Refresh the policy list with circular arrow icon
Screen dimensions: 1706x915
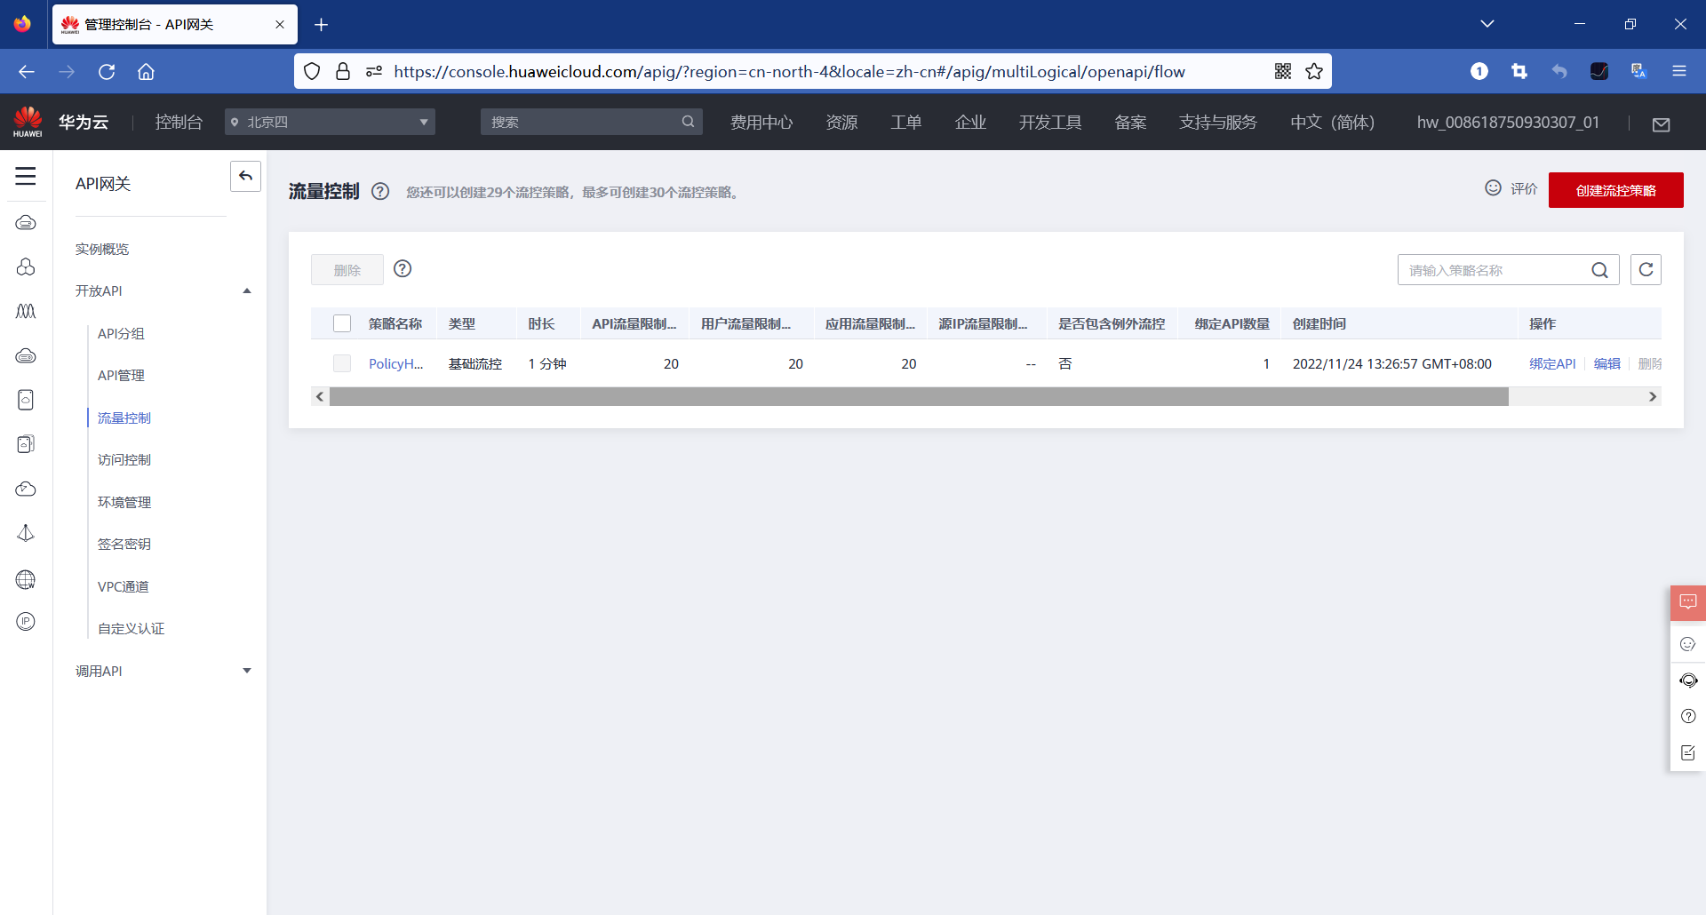1646,269
